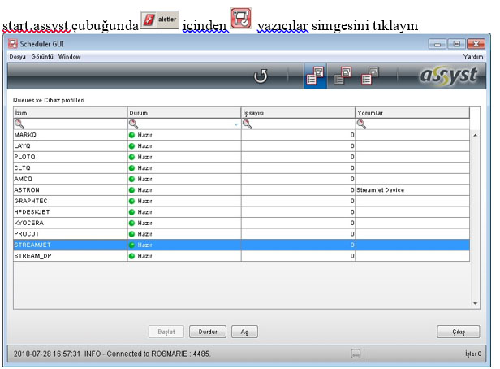Sort by the İzim column header
This screenshot has width=500, height=369.
tap(70, 113)
